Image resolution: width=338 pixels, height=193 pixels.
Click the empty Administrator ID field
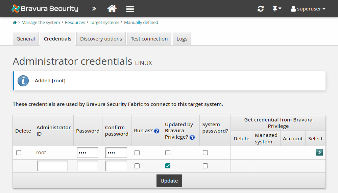point(52,166)
